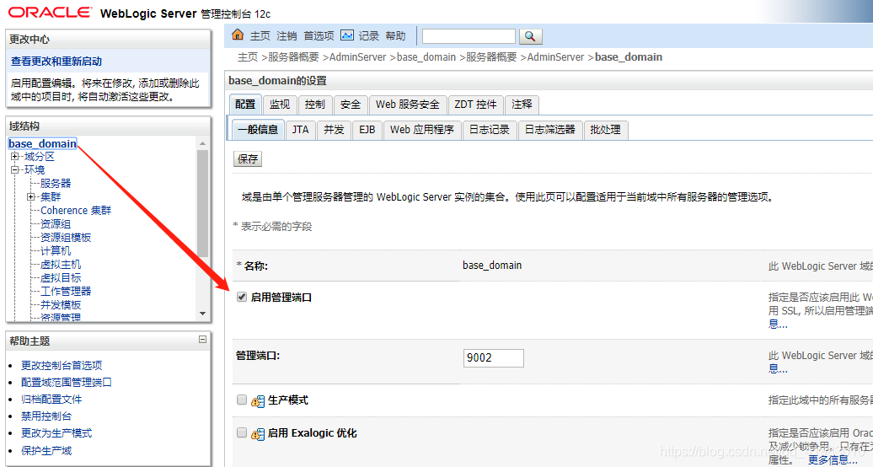Click 查看更改和重新启动 link
The image size is (873, 467).
click(x=56, y=62)
